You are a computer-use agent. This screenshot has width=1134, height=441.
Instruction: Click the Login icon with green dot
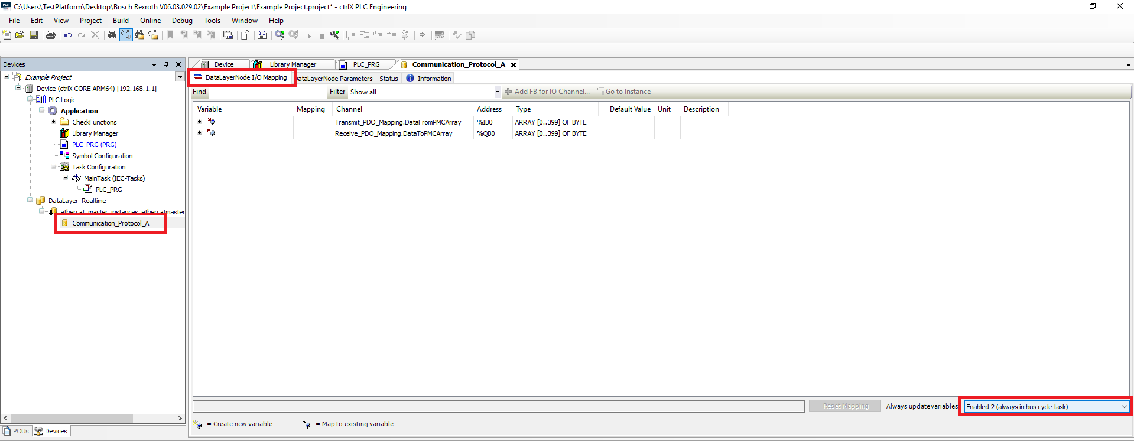click(280, 35)
